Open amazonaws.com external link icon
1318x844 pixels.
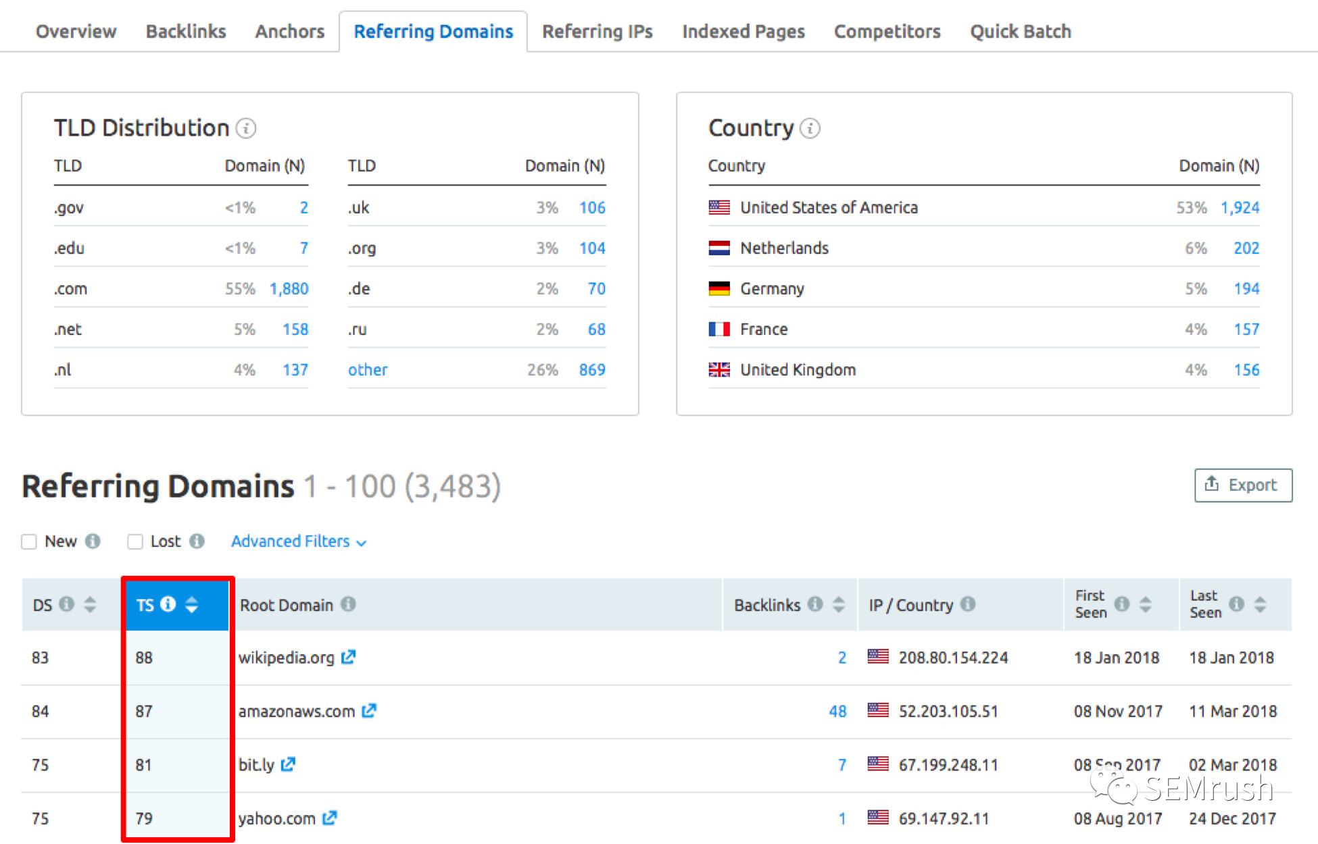pyautogui.click(x=368, y=710)
